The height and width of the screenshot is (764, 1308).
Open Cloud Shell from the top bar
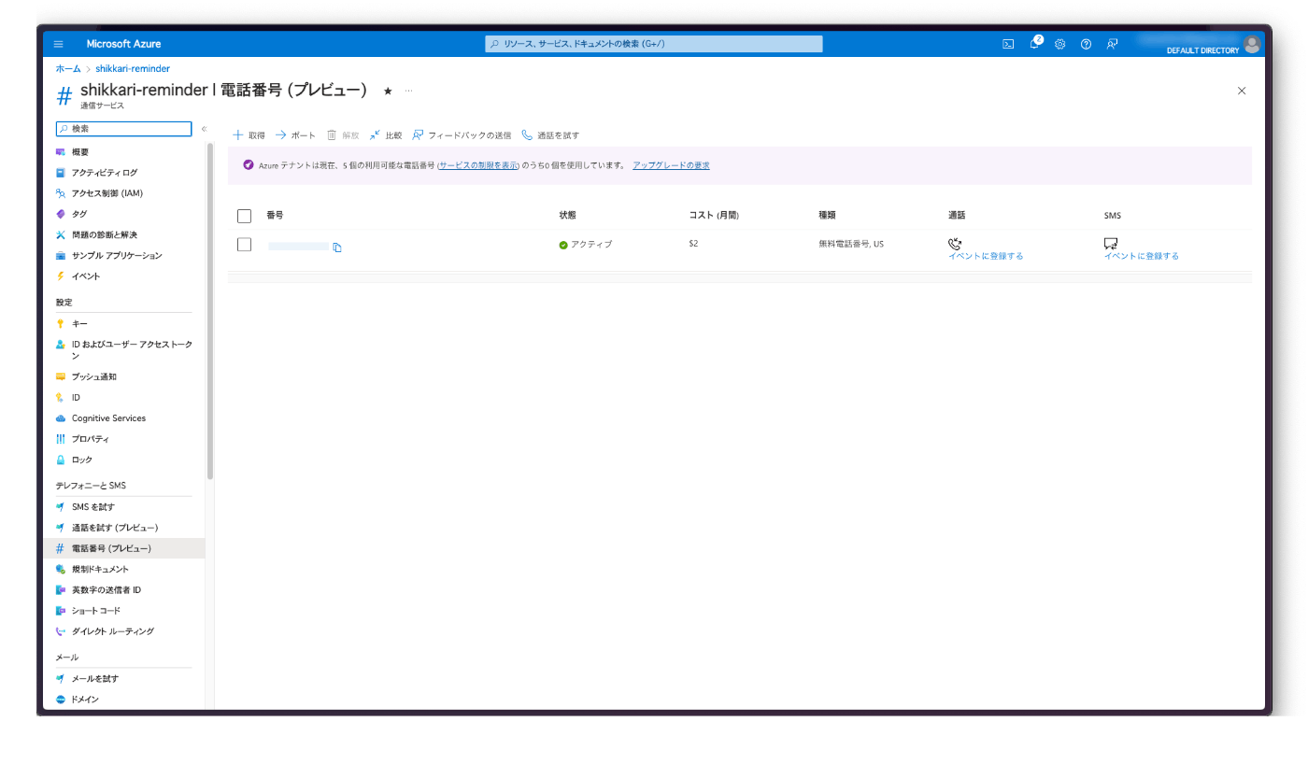1008,44
